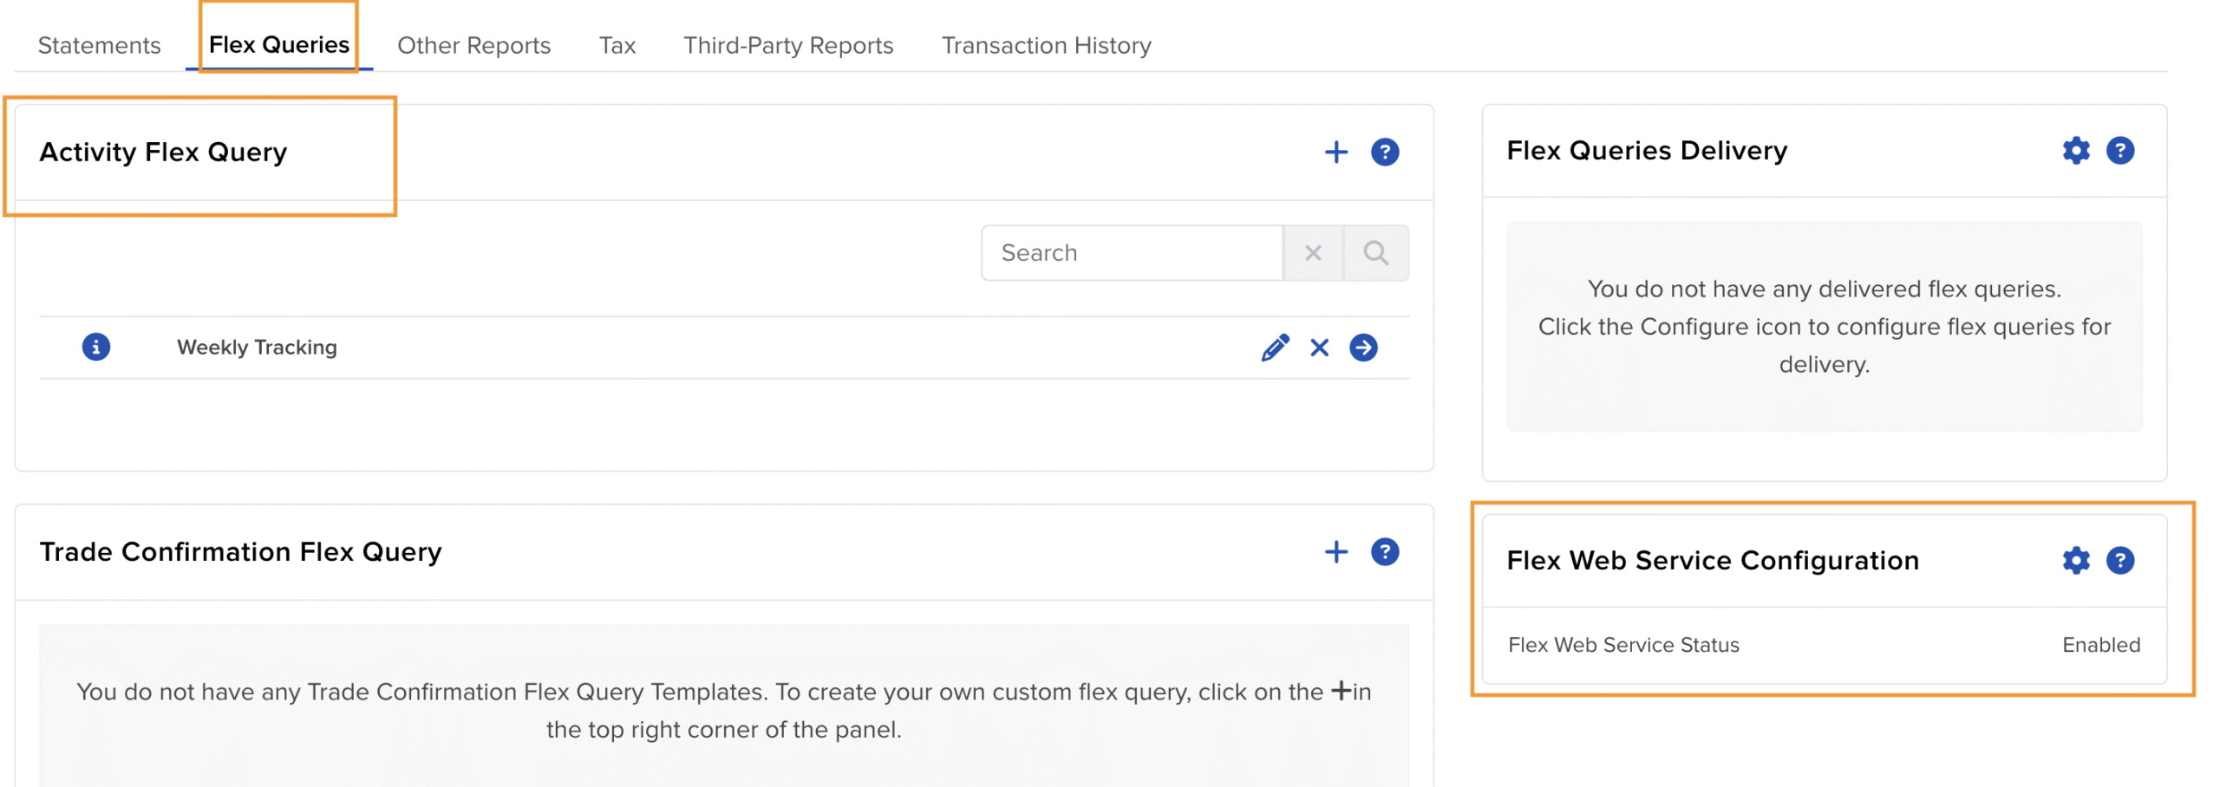Show info for Weekly Tracking query
This screenshot has width=2220, height=787.
pos(96,347)
